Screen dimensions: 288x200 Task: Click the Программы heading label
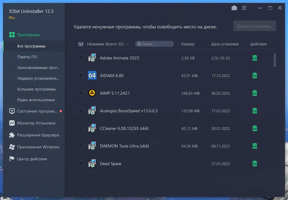[28, 35]
